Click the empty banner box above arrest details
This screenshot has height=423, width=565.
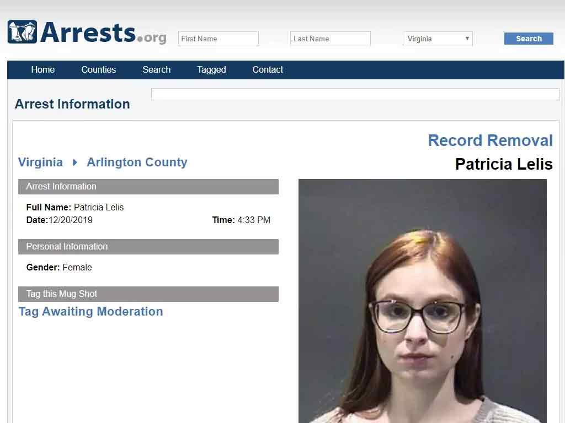coord(355,94)
